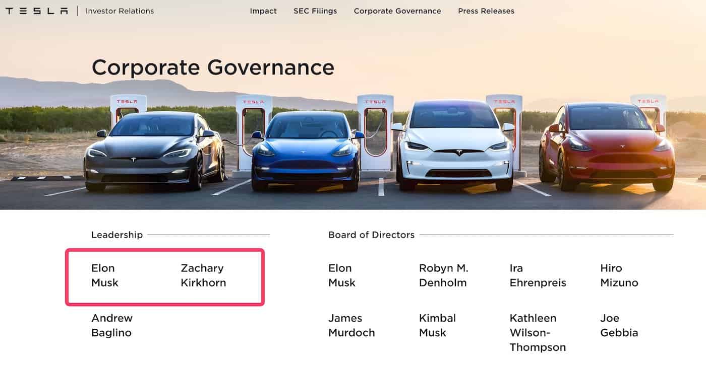Open Hiro Mizuno's board profile

click(x=619, y=275)
